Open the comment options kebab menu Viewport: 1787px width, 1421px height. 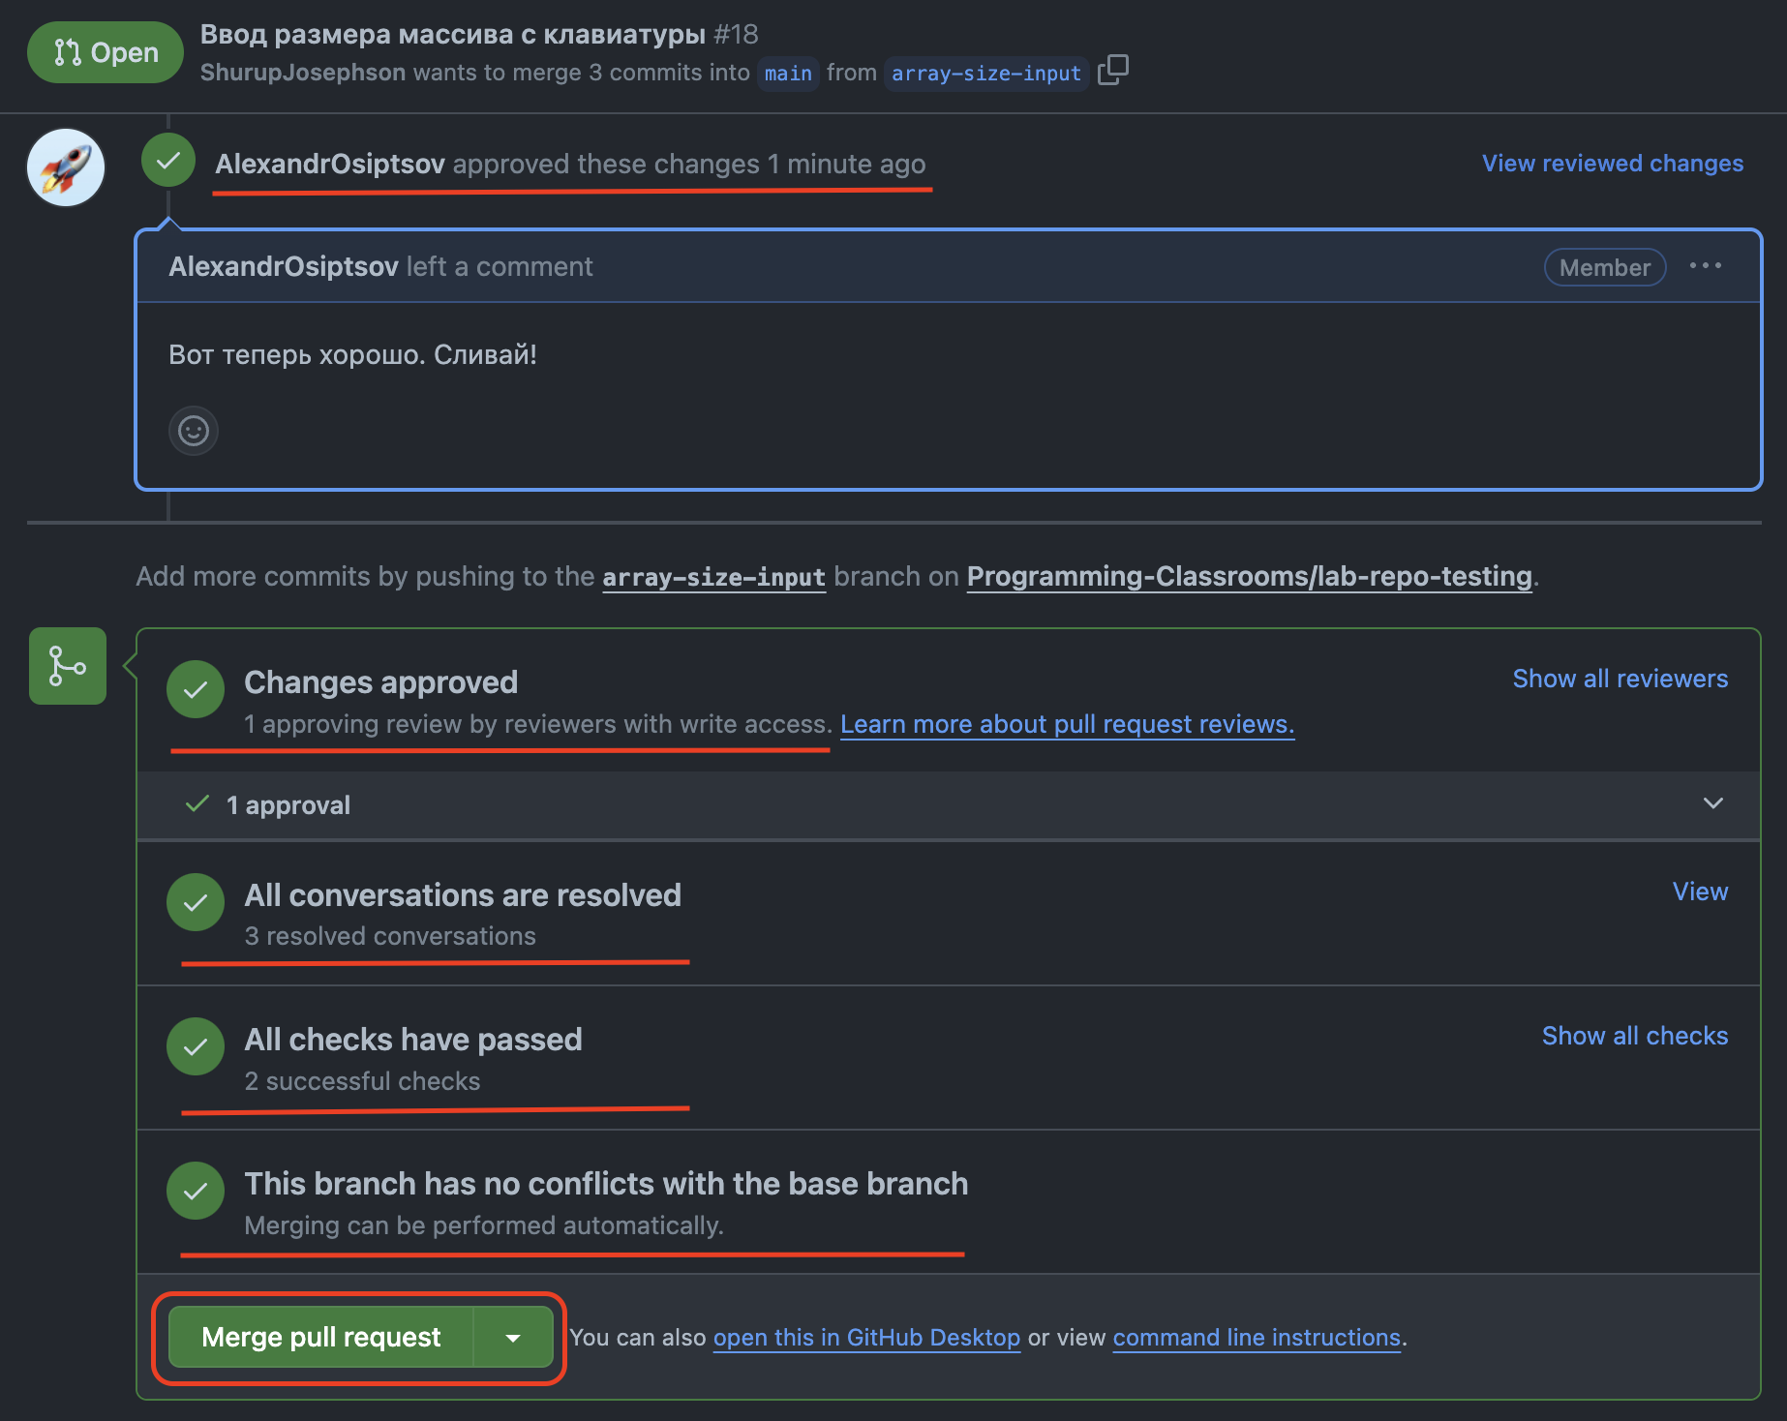pyautogui.click(x=1707, y=266)
